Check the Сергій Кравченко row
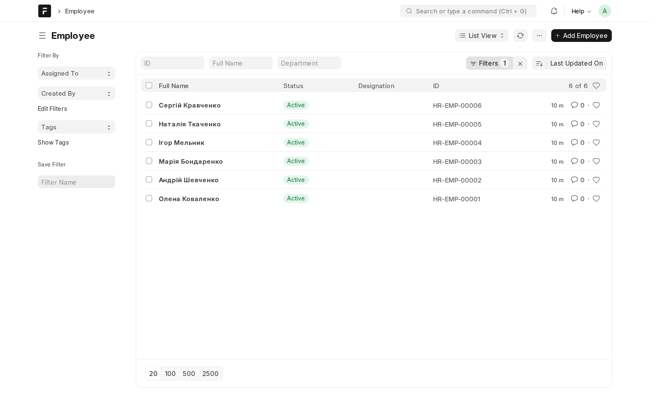 (x=149, y=105)
